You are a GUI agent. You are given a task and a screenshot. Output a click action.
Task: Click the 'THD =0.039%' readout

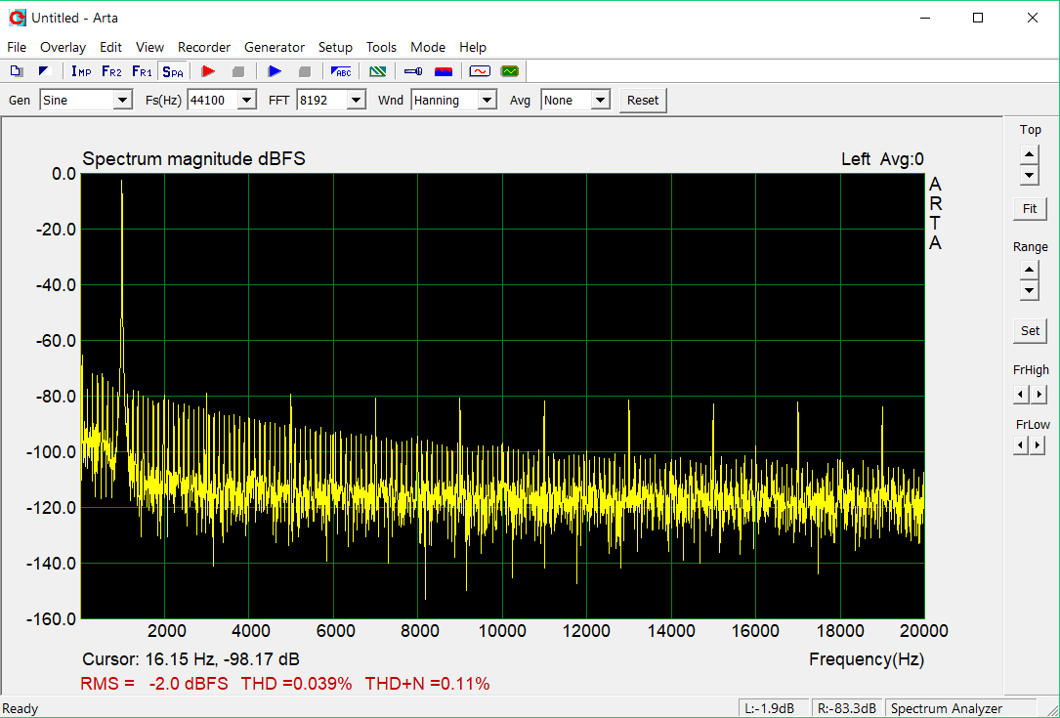296,684
